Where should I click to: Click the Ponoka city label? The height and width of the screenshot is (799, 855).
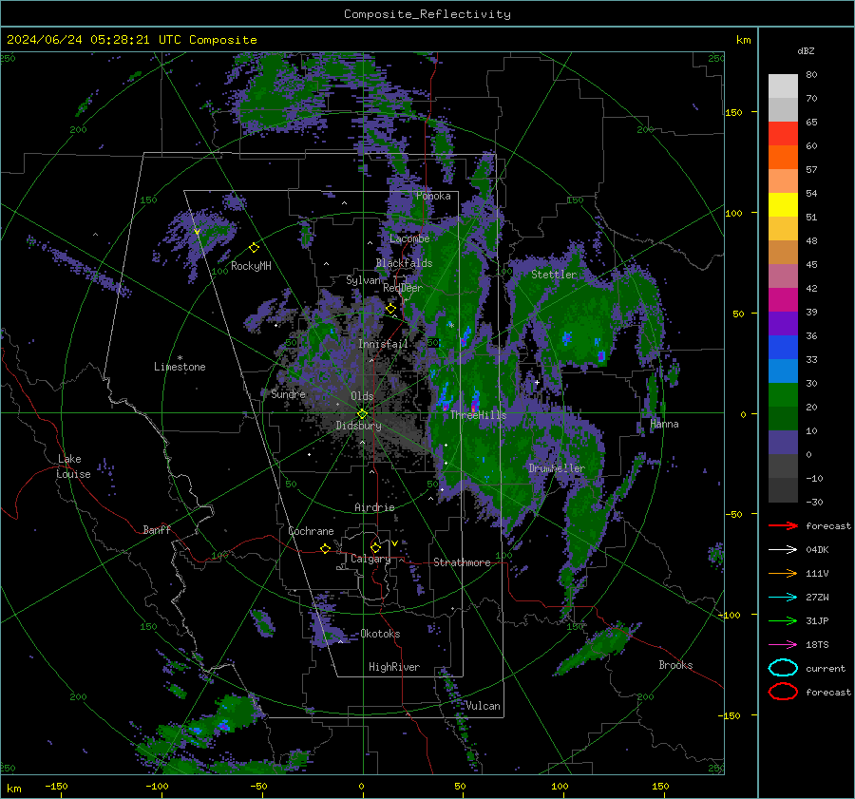(x=433, y=196)
